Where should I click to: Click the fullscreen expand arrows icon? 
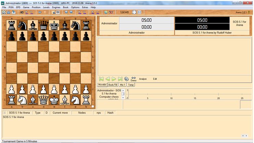pyautogui.click(x=134, y=12)
